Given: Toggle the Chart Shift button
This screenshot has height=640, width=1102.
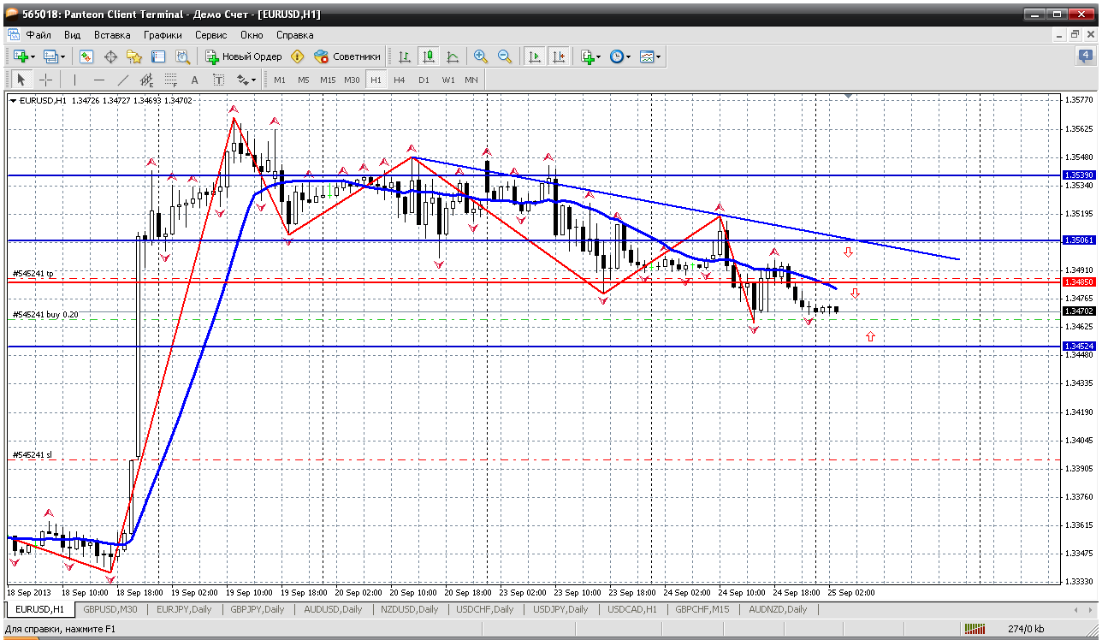Looking at the screenshot, I should (x=559, y=56).
